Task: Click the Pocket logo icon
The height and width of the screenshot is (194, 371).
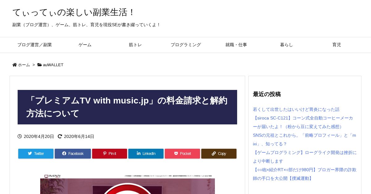Action: point(176,153)
